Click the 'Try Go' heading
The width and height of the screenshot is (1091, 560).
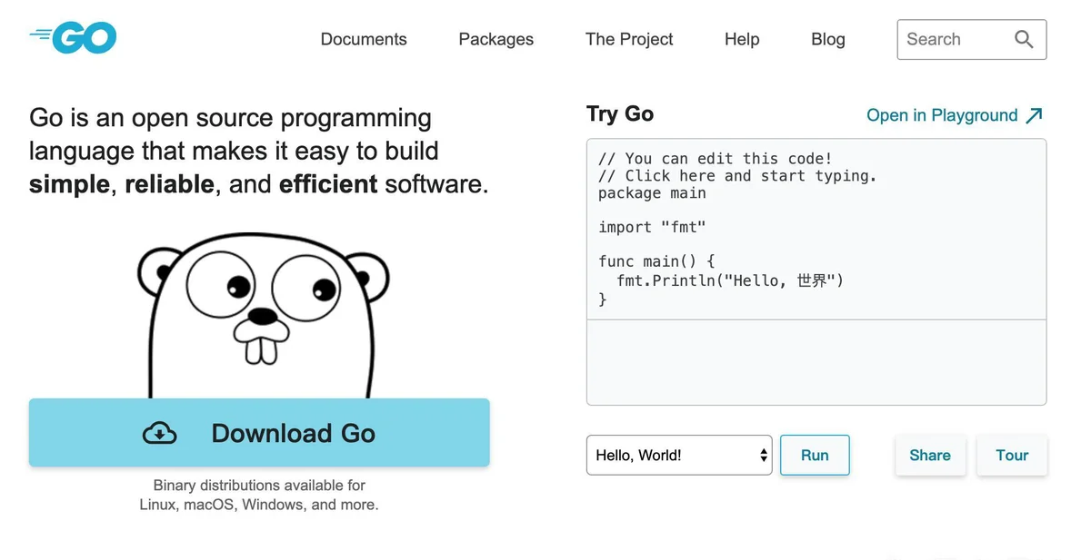(x=620, y=113)
